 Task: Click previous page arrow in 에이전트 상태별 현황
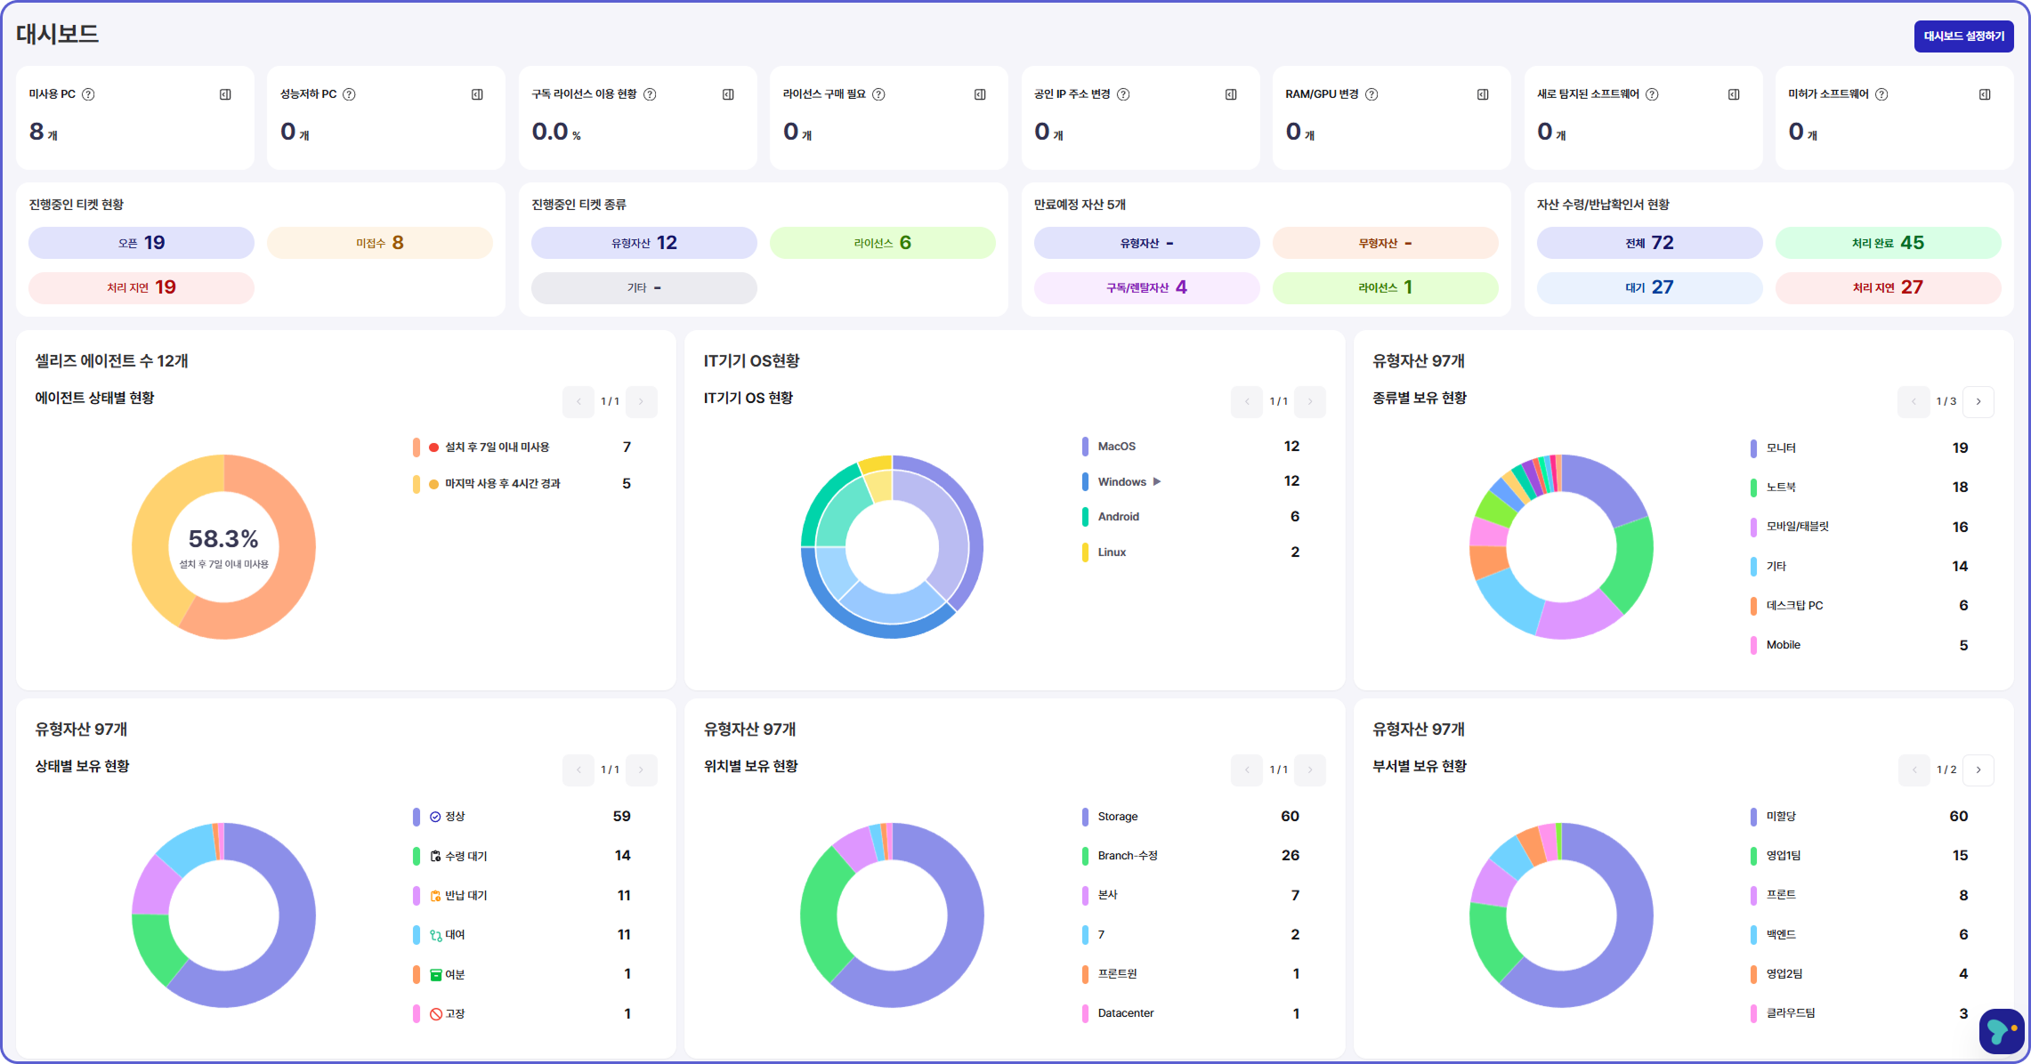click(579, 401)
